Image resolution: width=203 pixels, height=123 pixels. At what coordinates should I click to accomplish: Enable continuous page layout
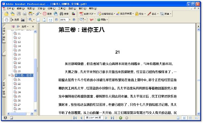[x=184, y=118]
